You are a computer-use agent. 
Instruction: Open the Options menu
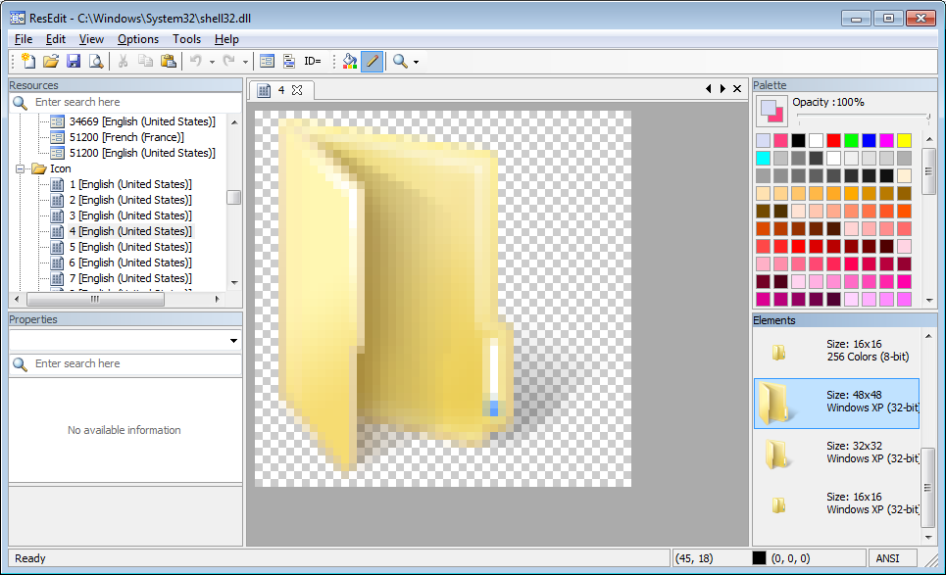coord(137,39)
